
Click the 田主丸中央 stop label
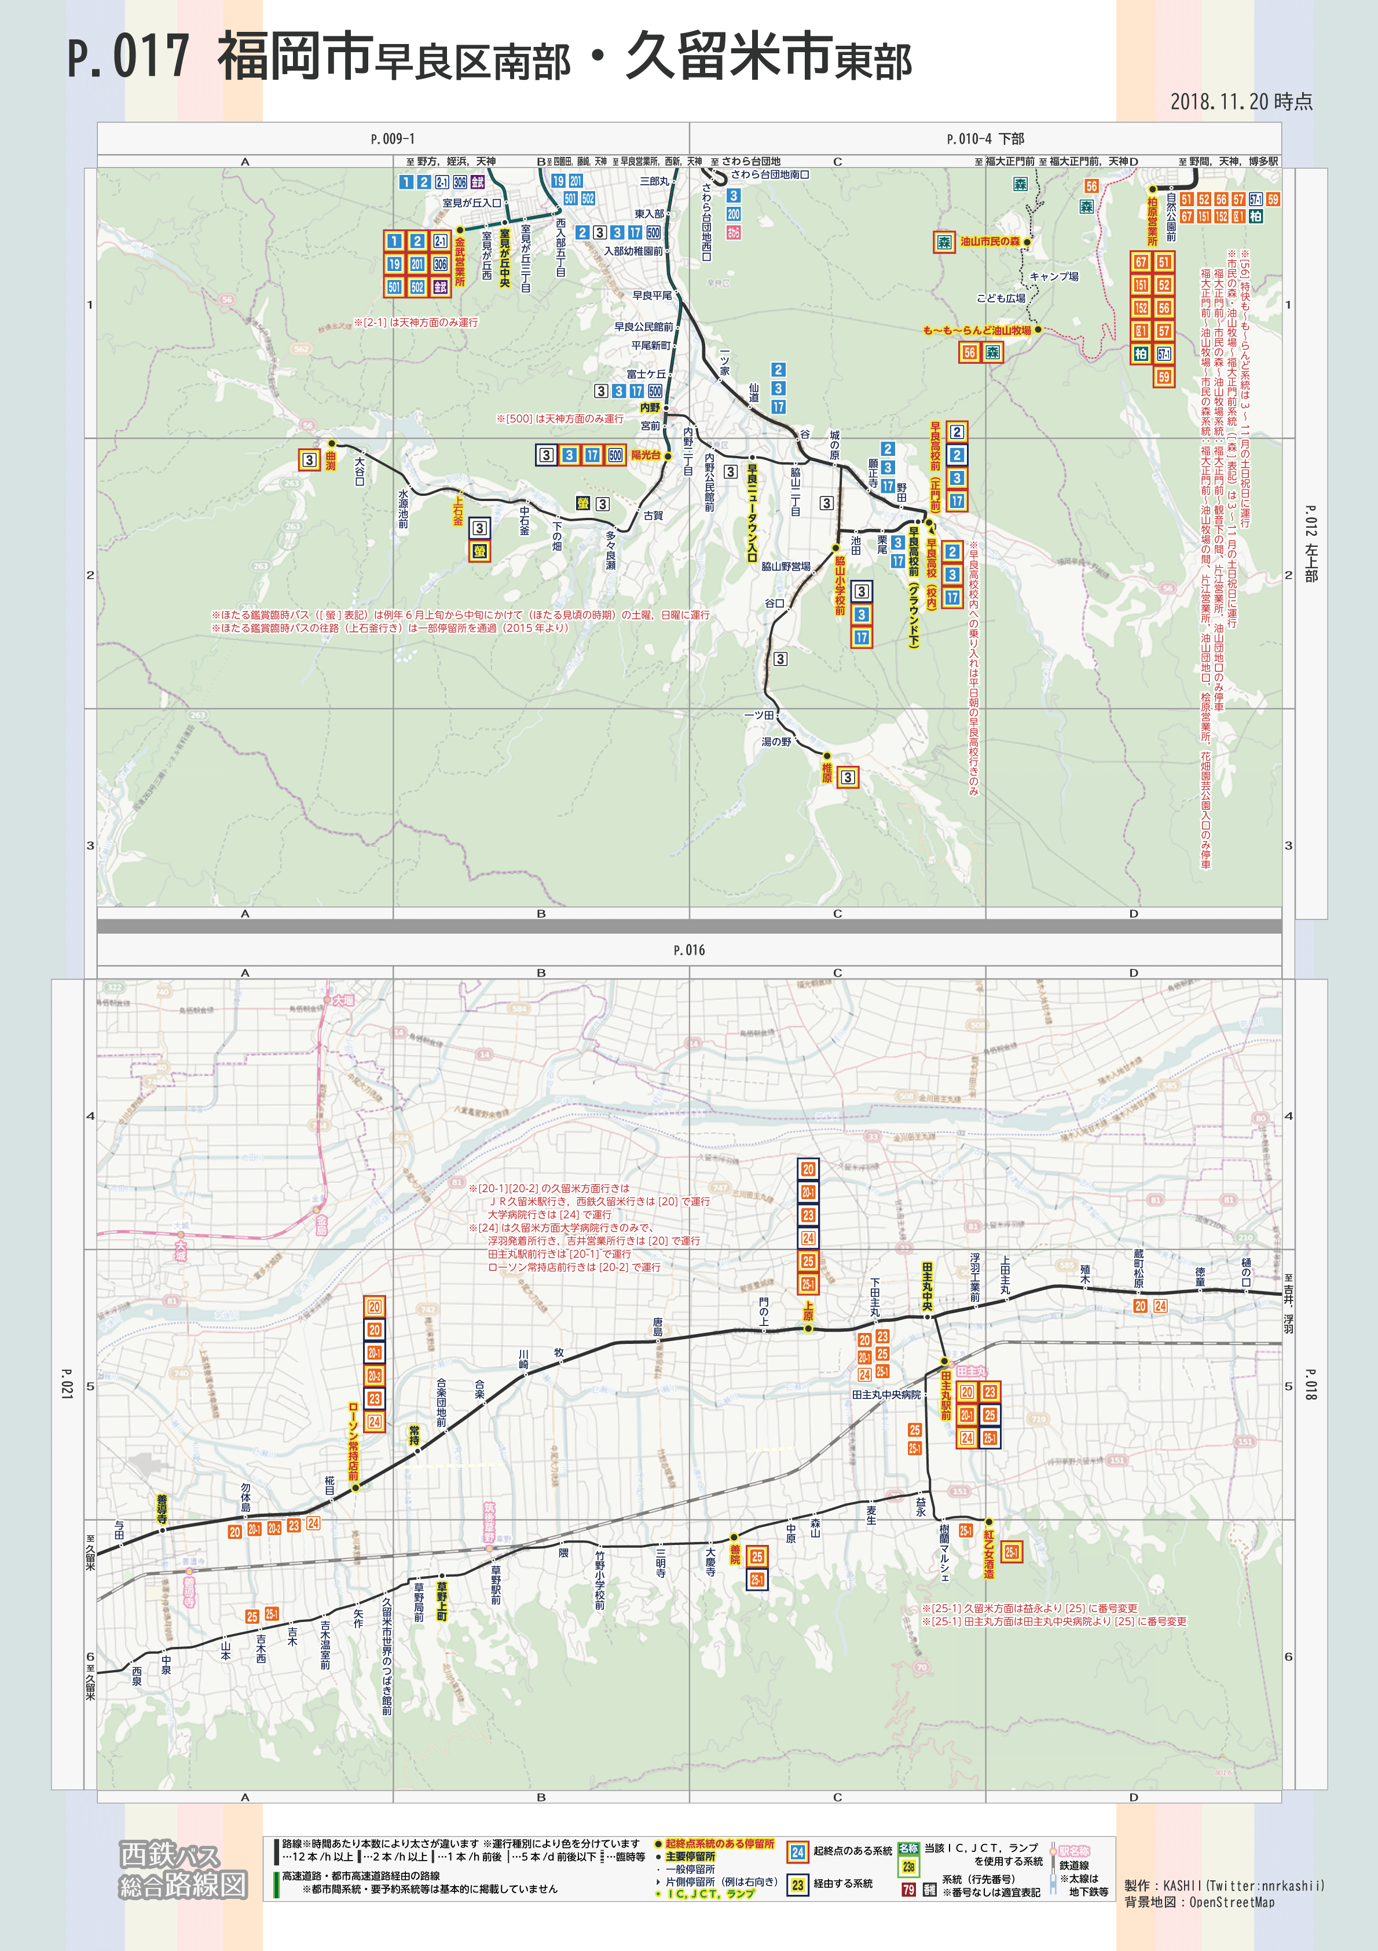tap(927, 1287)
